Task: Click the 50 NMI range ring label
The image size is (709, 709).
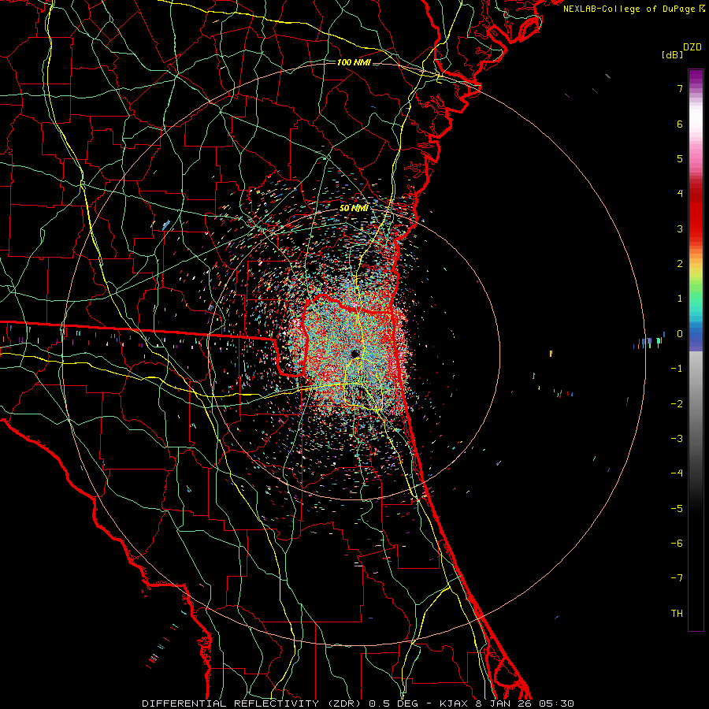Action: 354,208
